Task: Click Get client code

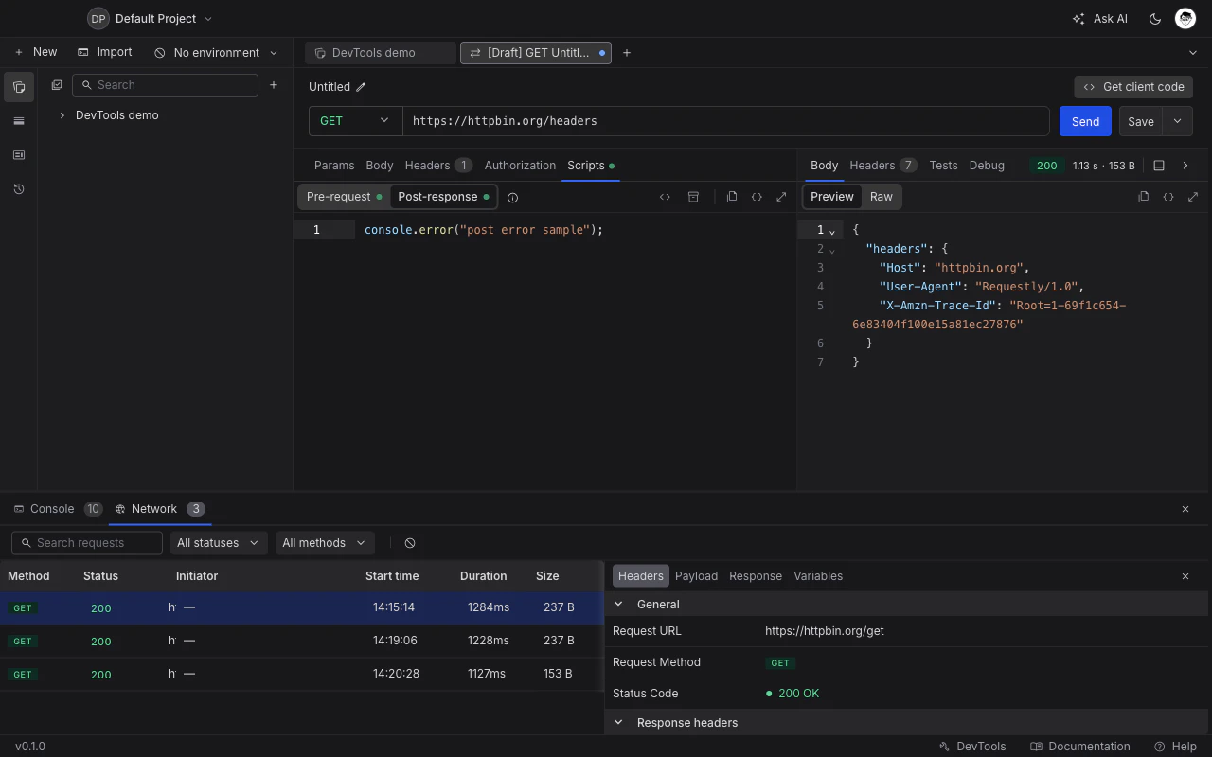Action: [1133, 87]
